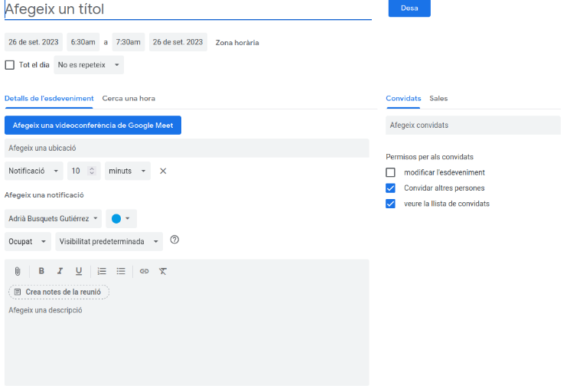Open the minuts unit dropdown

[x=128, y=171]
